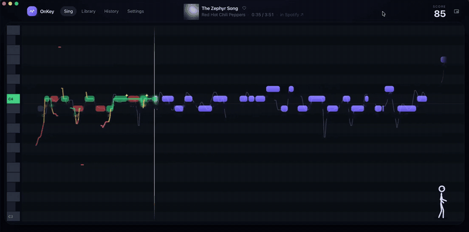Open the Settings tab
Viewport: 469px width, 232px height.
pos(135,11)
